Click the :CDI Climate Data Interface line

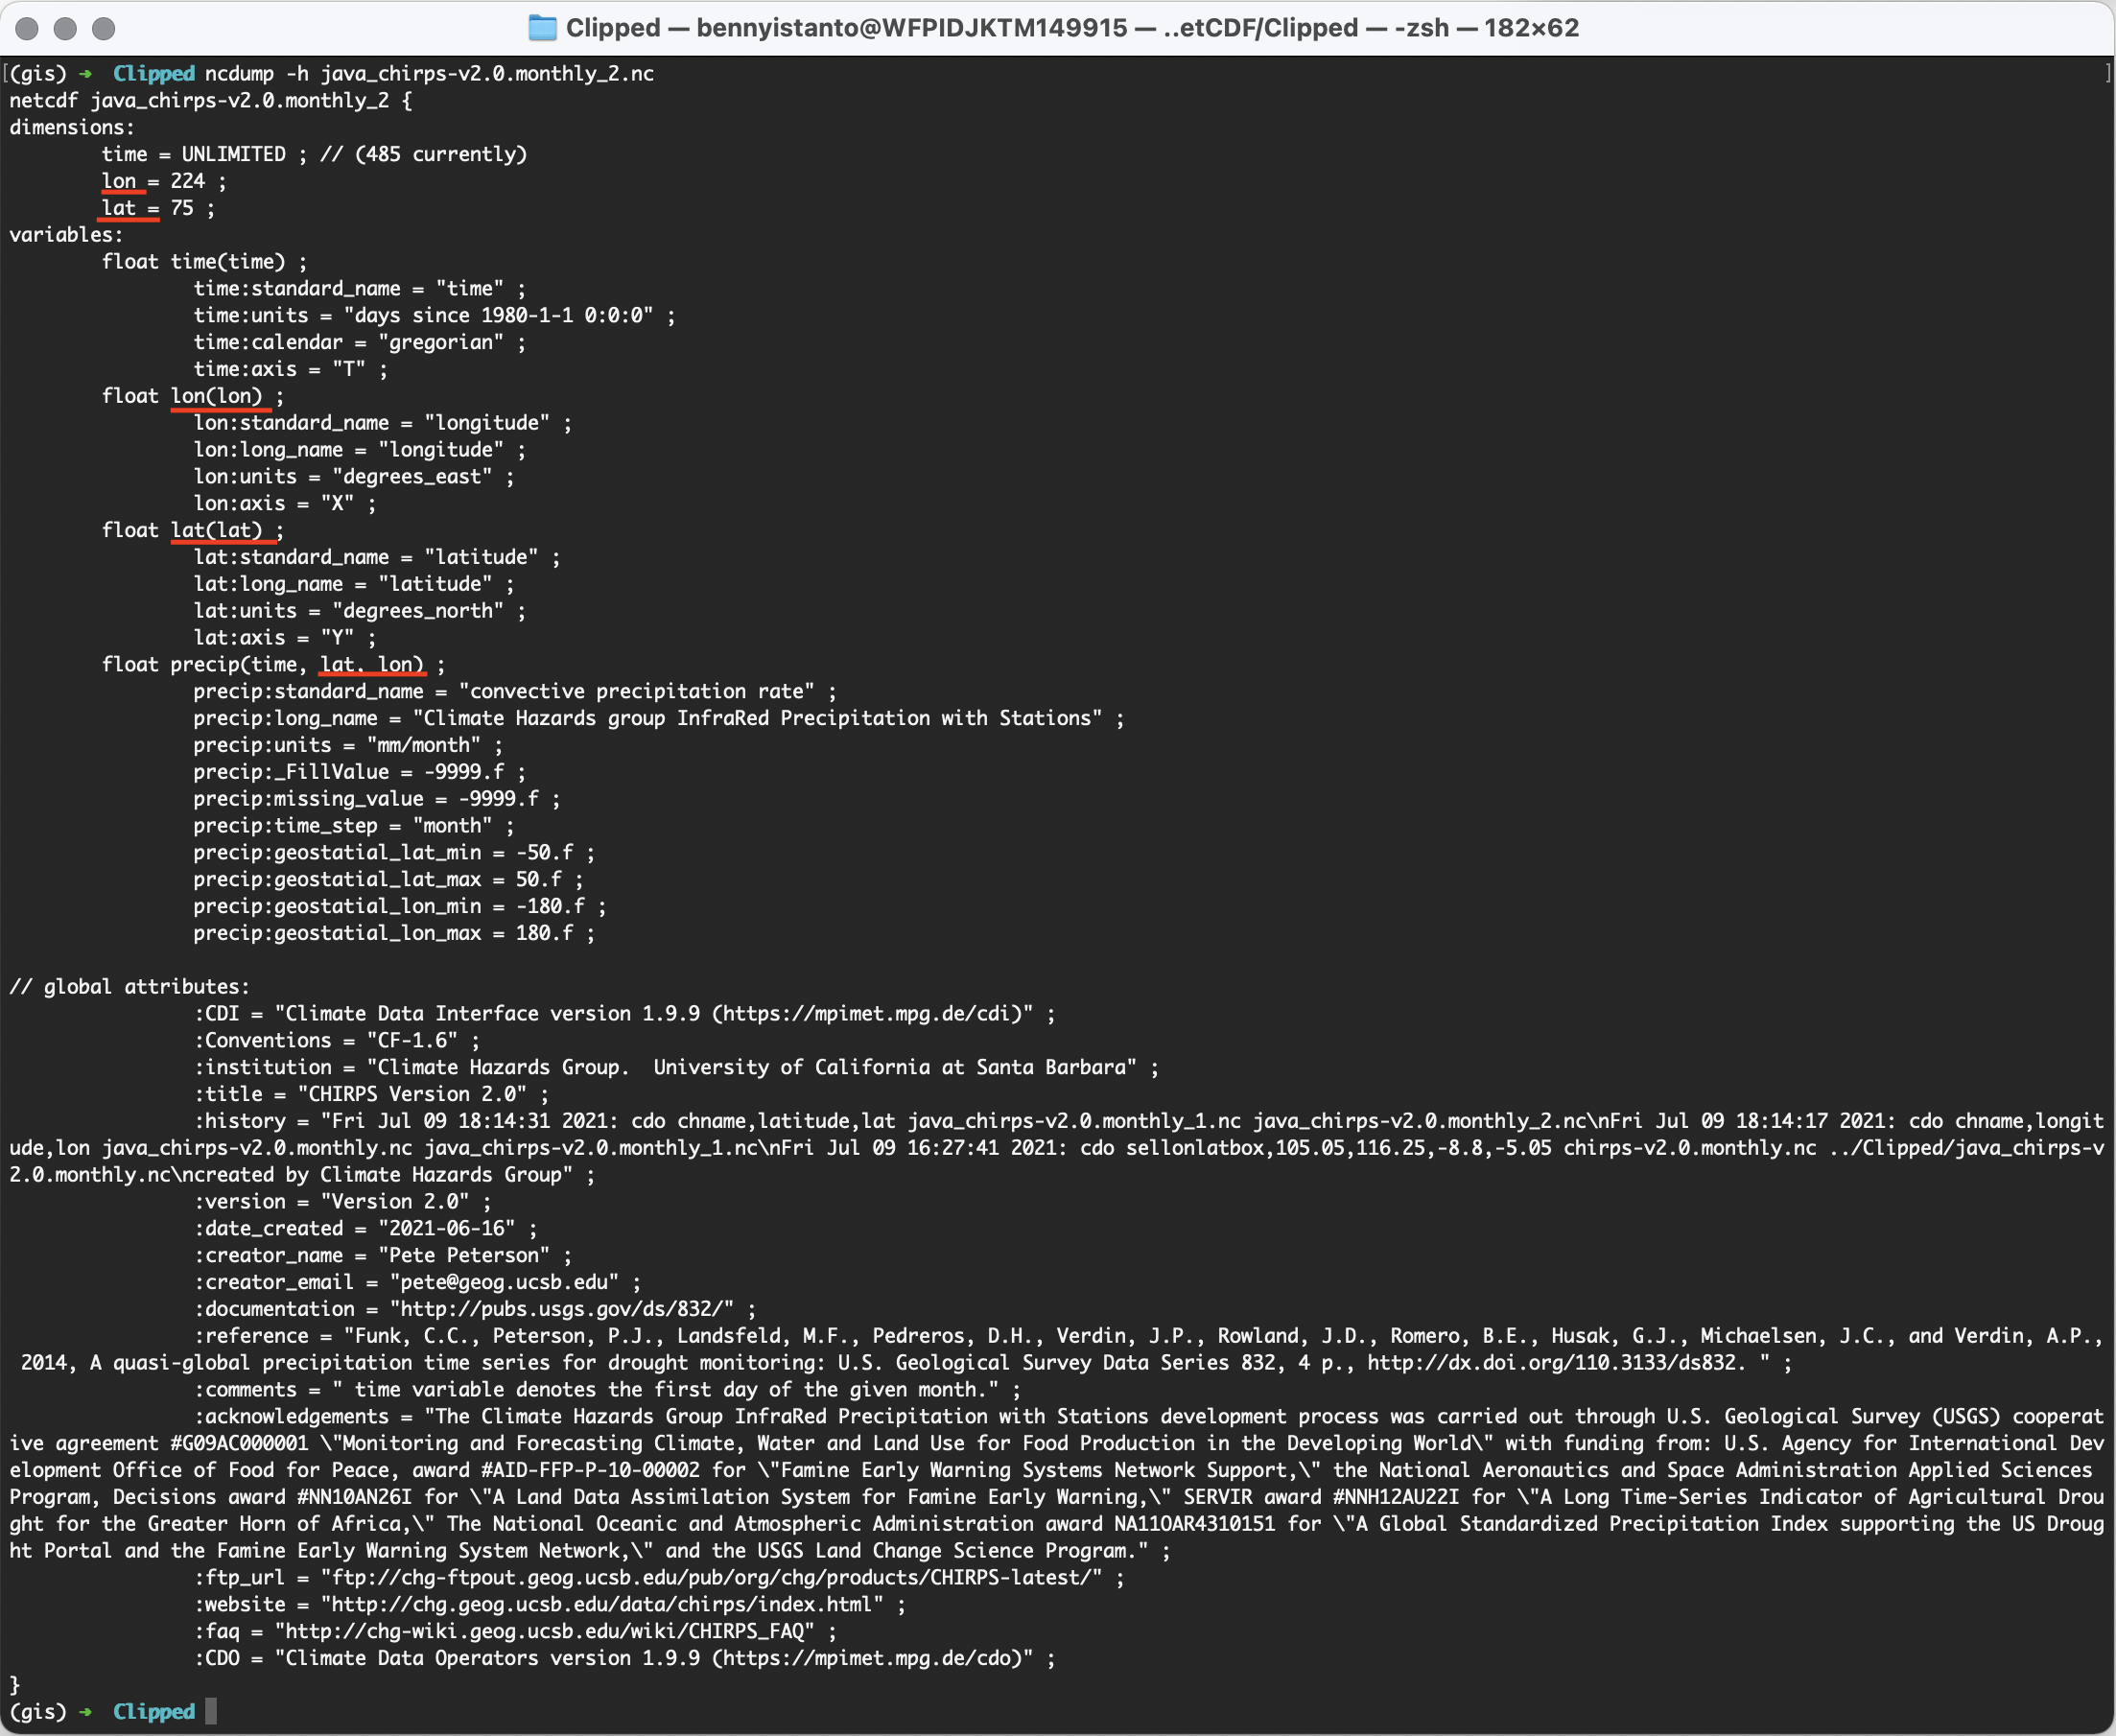pos(625,1014)
